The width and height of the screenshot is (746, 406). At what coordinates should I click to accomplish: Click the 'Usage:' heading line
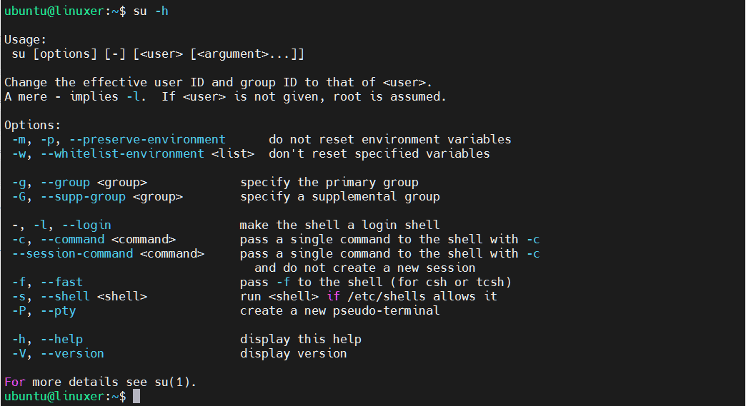(25, 39)
